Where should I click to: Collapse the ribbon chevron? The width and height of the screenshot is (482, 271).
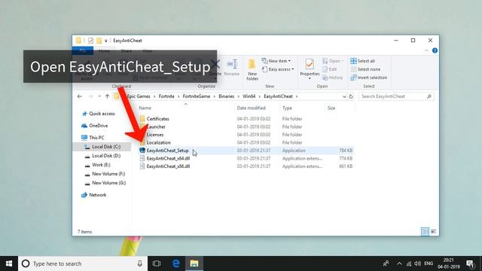[x=426, y=50]
